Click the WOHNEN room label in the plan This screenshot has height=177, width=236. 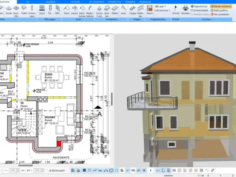(x=50, y=117)
